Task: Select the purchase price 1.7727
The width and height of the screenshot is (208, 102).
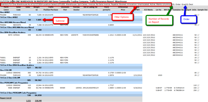Action: [x=111, y=85]
